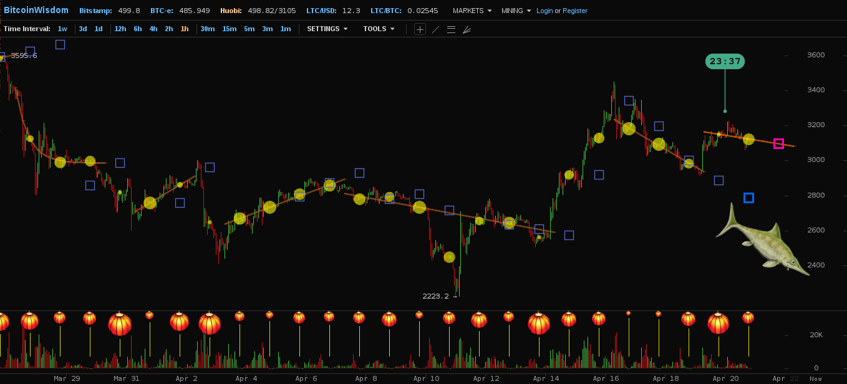847x384 pixels.
Task: Click the 23:37 countdown bubble
Action: 725,61
